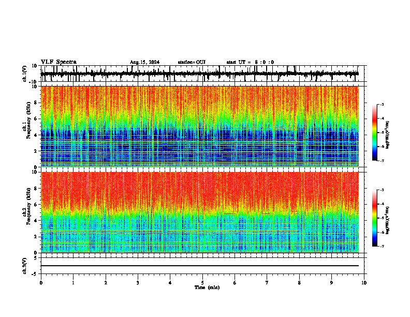Click the '6' kHz tick of ch.2 spectrogram
Screen dimensions: 410x317
tap(36, 205)
